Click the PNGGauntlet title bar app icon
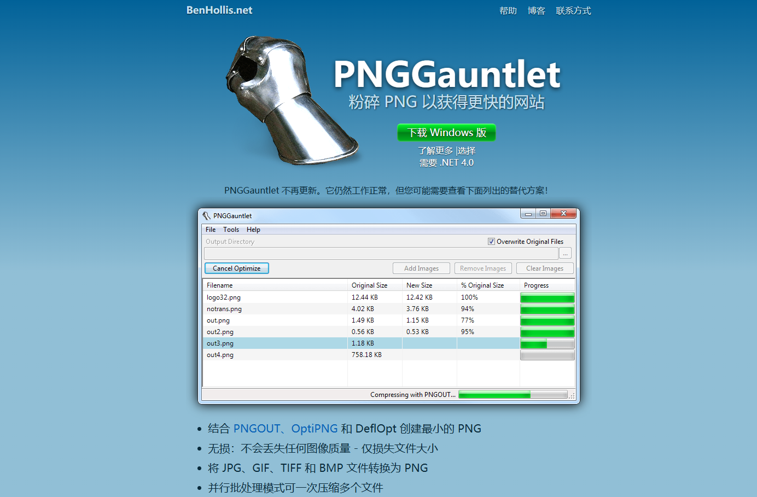Viewport: 757px width, 497px height. [206, 216]
